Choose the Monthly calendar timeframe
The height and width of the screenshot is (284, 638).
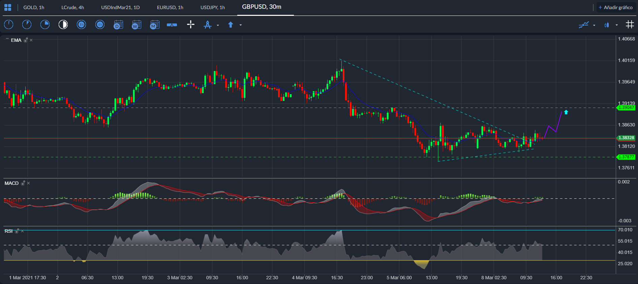155,25
